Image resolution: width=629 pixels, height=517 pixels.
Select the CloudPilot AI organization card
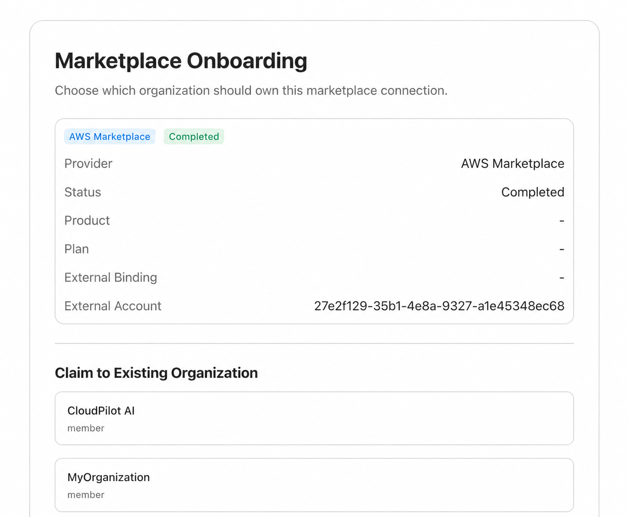[314, 418]
